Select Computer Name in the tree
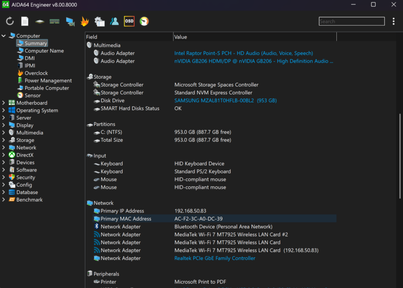 44,51
